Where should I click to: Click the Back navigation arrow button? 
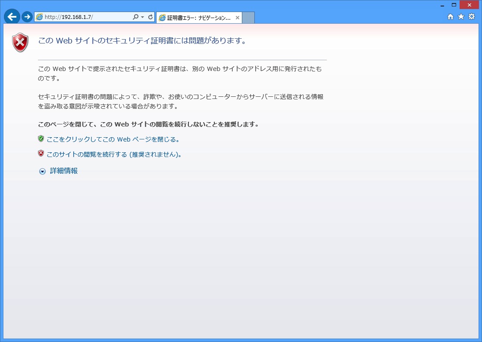(x=12, y=17)
